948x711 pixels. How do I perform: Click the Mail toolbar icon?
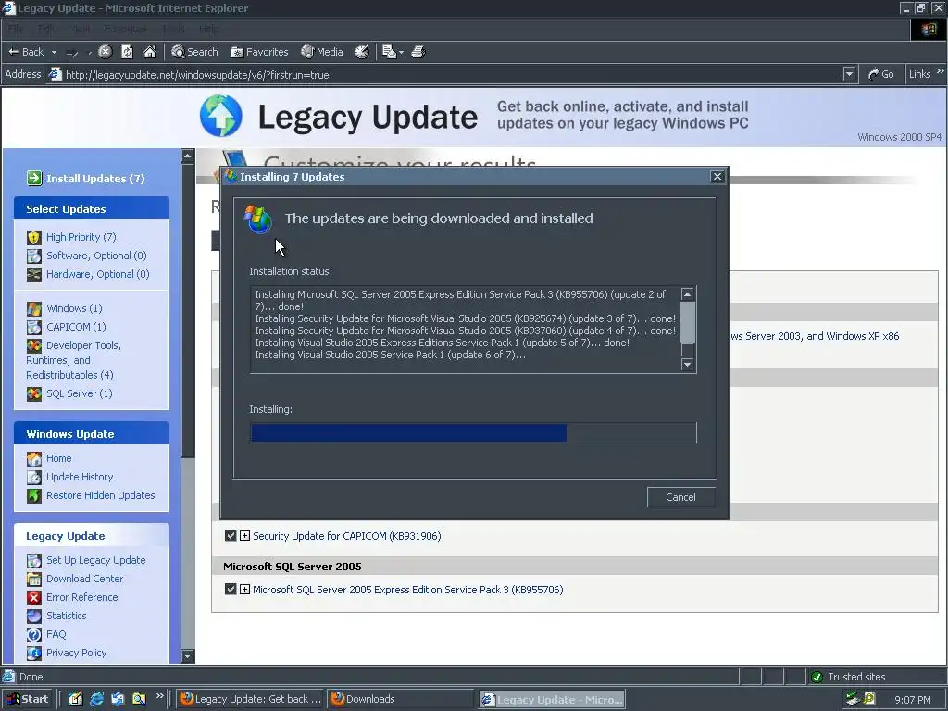(x=390, y=52)
